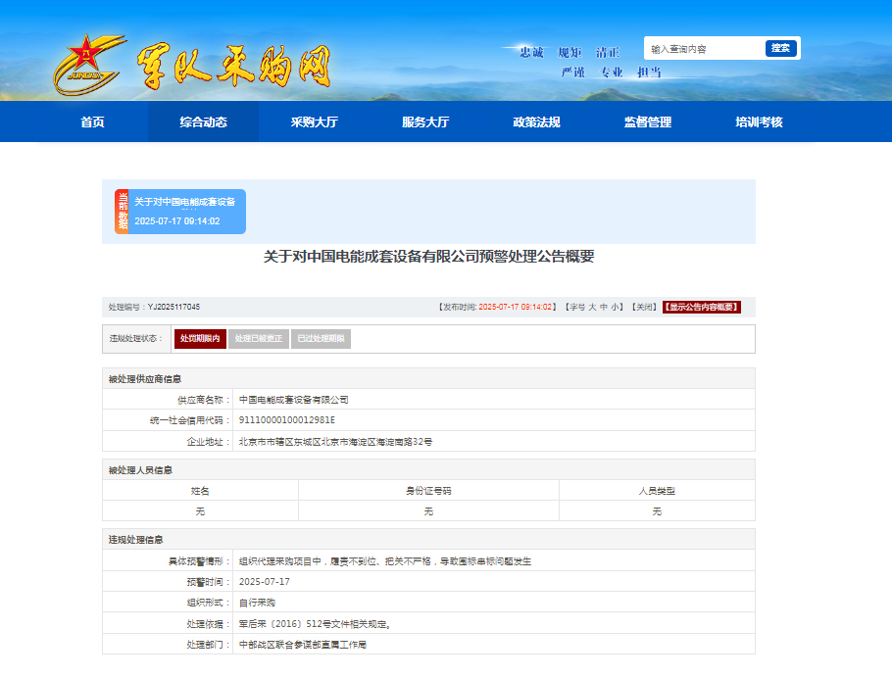
Task: Open the 首页 navigation tab
Action: coord(92,122)
